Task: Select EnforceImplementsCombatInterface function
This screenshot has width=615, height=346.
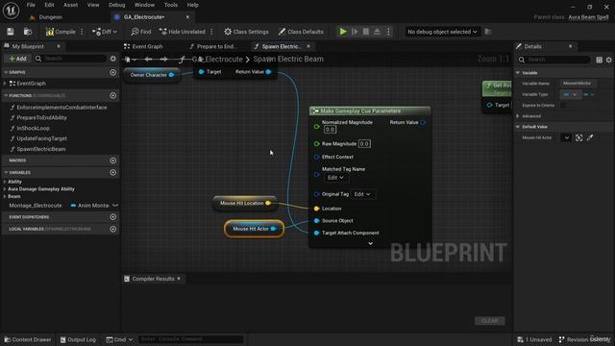Action: pyautogui.click(x=61, y=108)
